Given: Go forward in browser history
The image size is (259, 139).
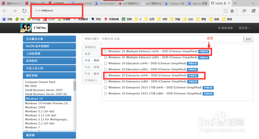Looking at the screenshot, I should (x=15, y=11).
